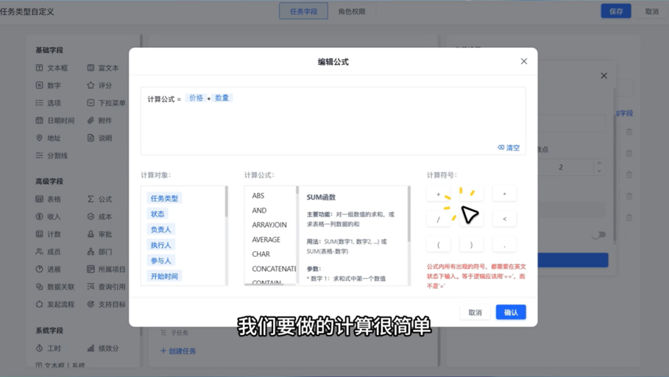This screenshot has width=669, height=377.
Task: Select the 价格 token in formula
Action: (x=196, y=98)
